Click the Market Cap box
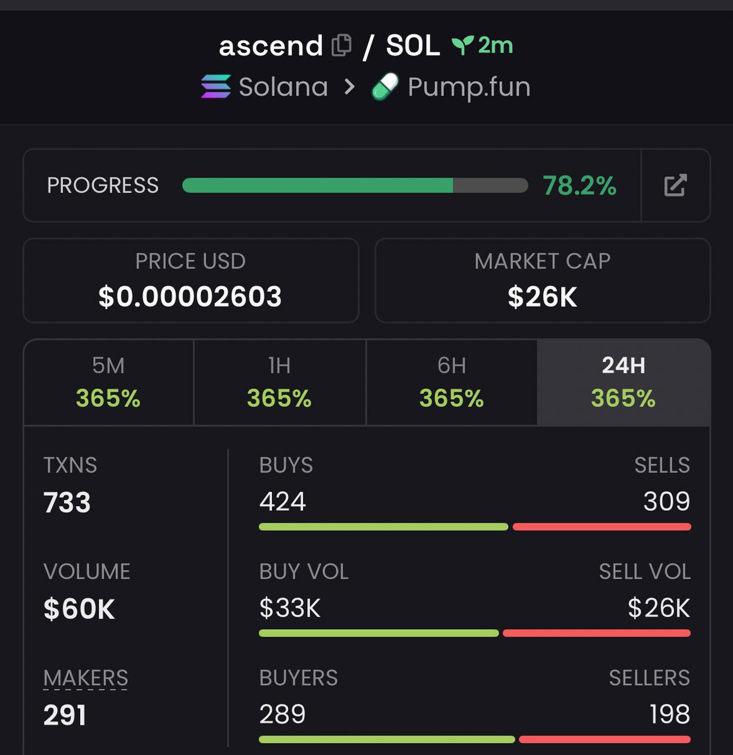733x755 pixels. coord(542,281)
